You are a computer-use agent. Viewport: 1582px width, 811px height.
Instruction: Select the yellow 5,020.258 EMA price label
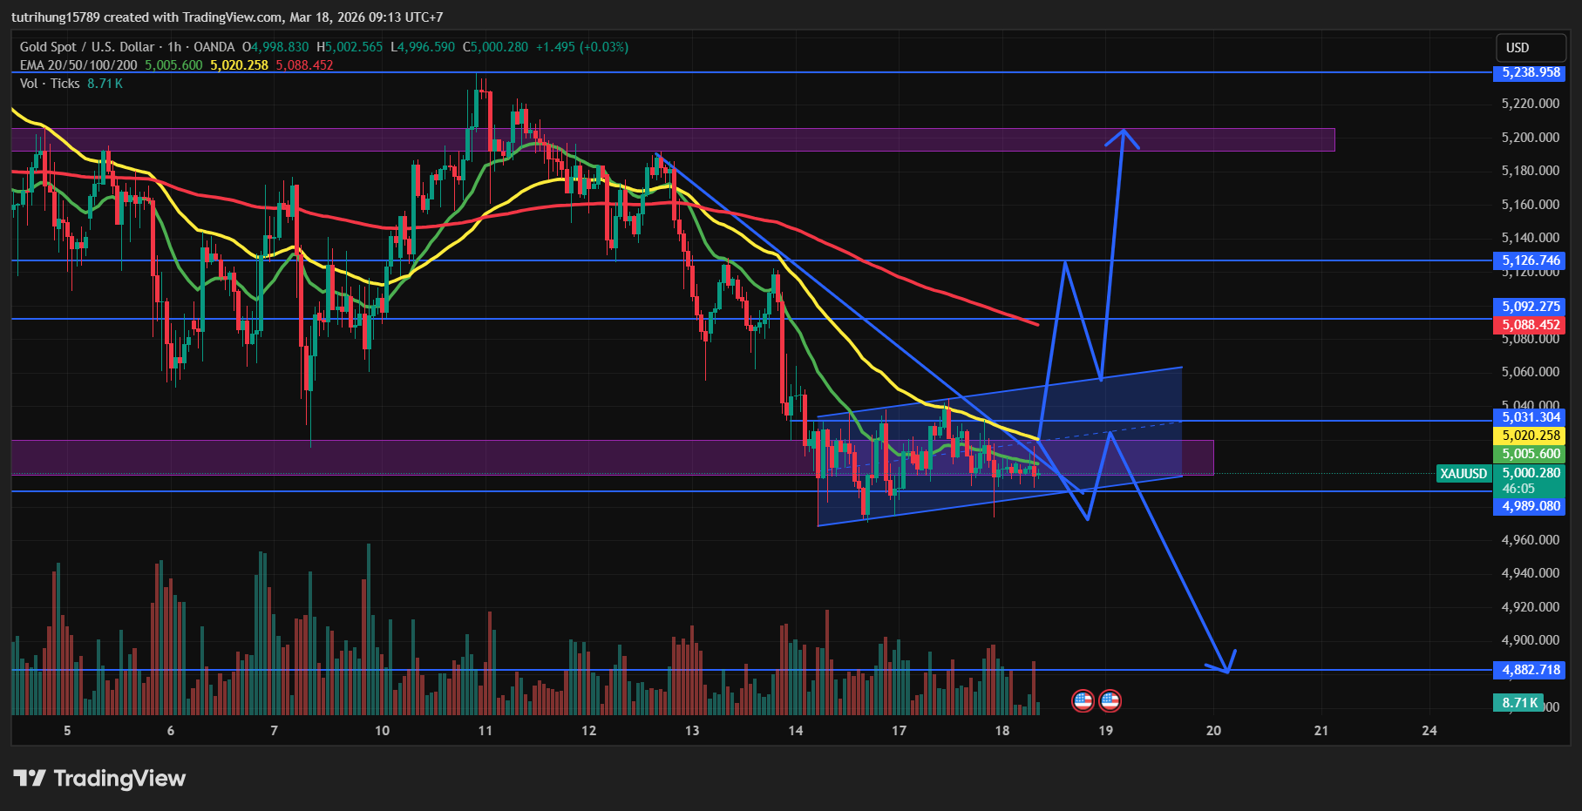pyautogui.click(x=1531, y=436)
